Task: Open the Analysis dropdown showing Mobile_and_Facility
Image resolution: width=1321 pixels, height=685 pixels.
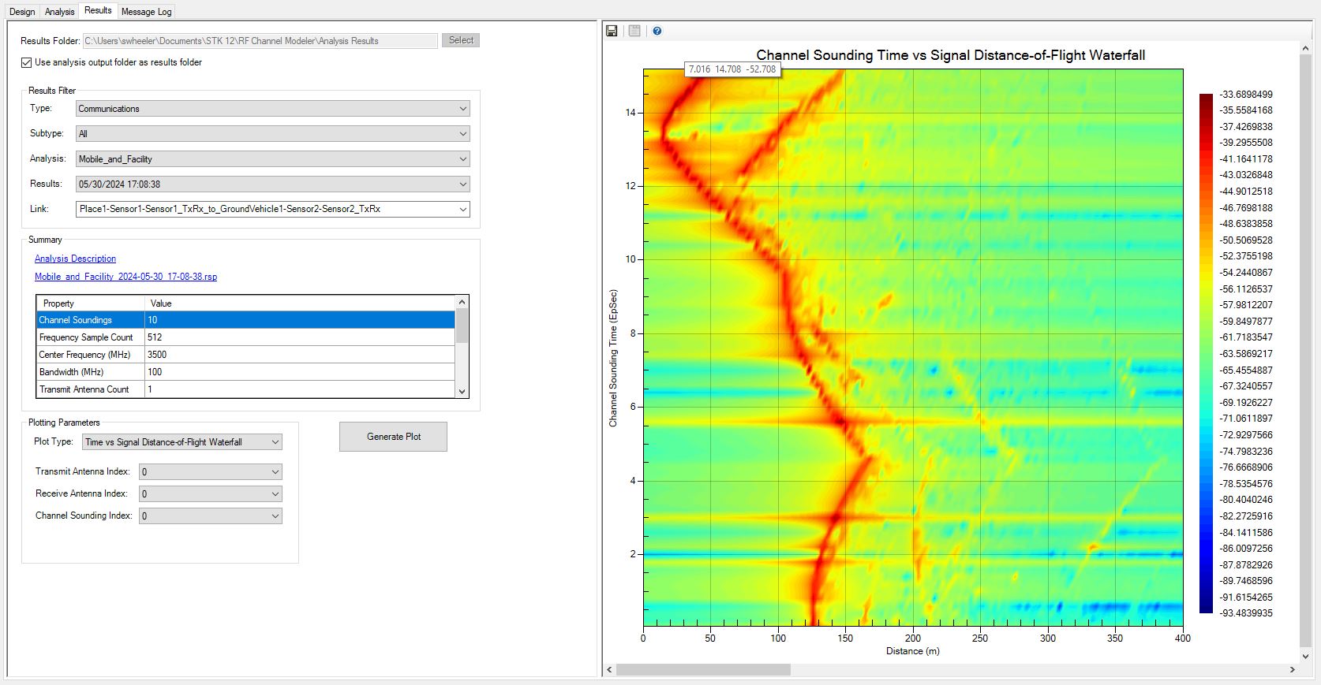Action: coord(272,159)
